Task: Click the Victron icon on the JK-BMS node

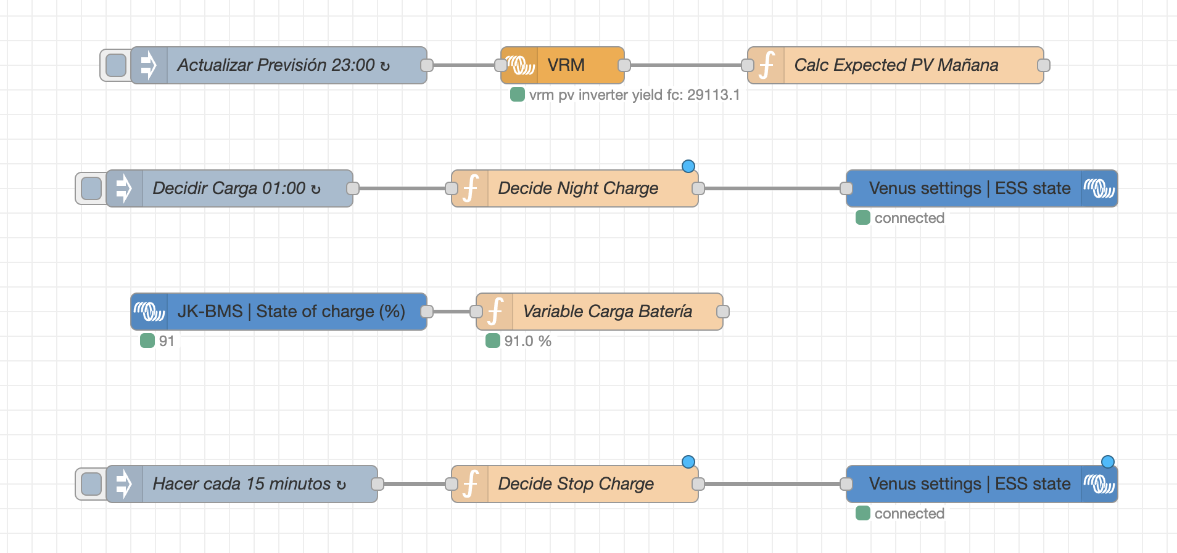Action: (149, 312)
